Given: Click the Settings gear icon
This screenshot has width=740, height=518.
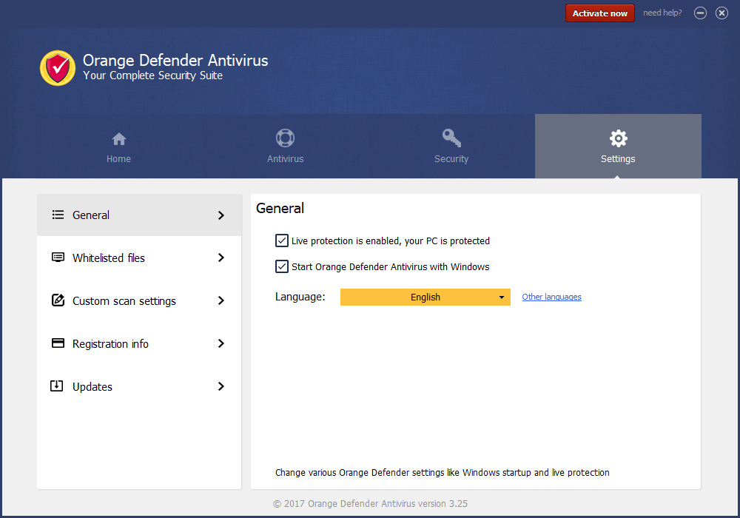Looking at the screenshot, I should click(x=618, y=138).
